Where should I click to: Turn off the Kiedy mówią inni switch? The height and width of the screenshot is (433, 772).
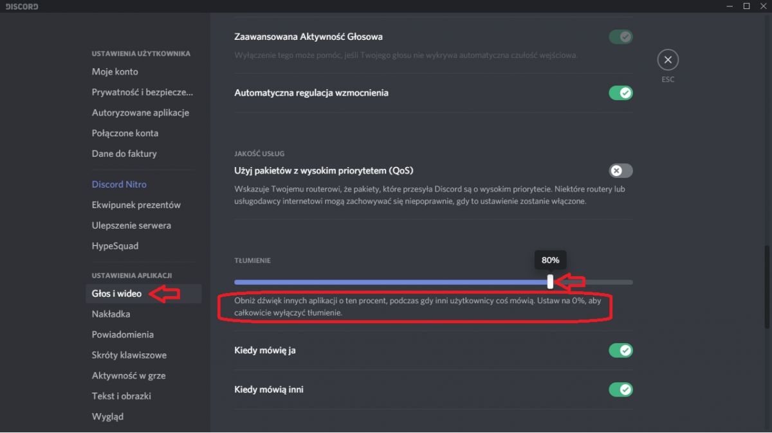click(621, 390)
